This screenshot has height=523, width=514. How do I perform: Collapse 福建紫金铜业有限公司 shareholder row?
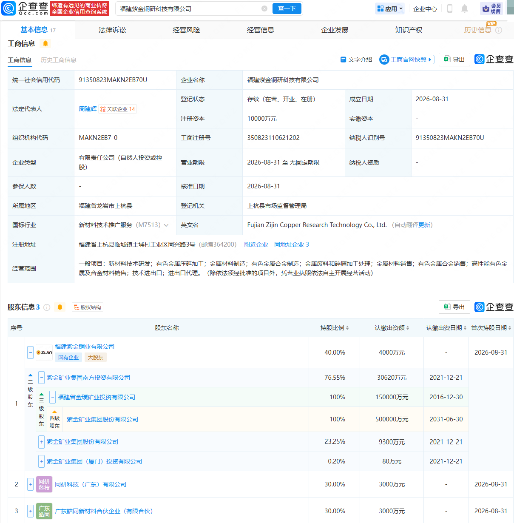(x=31, y=352)
